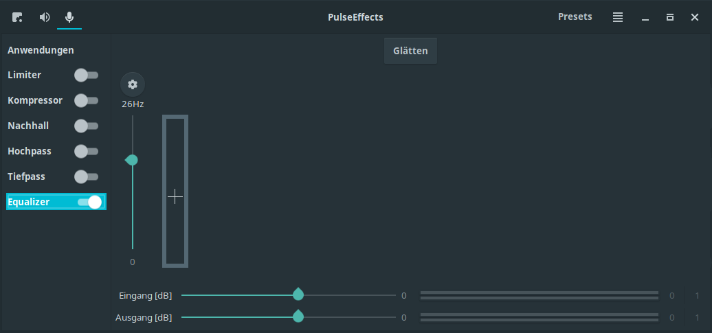Minimize the PulseEffects window
This screenshot has width=712, height=333.
[x=645, y=17]
